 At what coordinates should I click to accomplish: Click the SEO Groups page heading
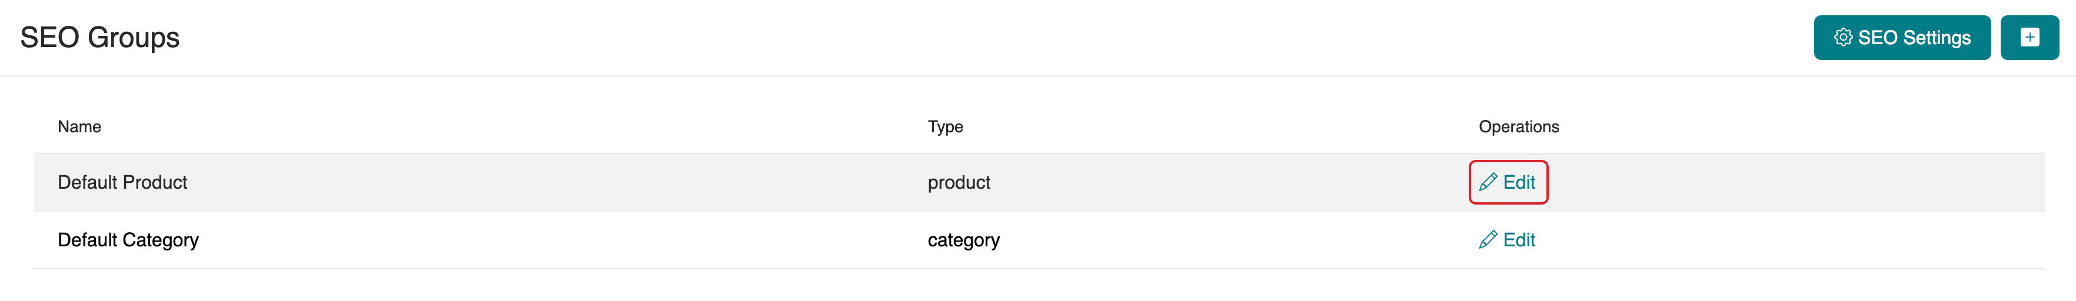(100, 37)
